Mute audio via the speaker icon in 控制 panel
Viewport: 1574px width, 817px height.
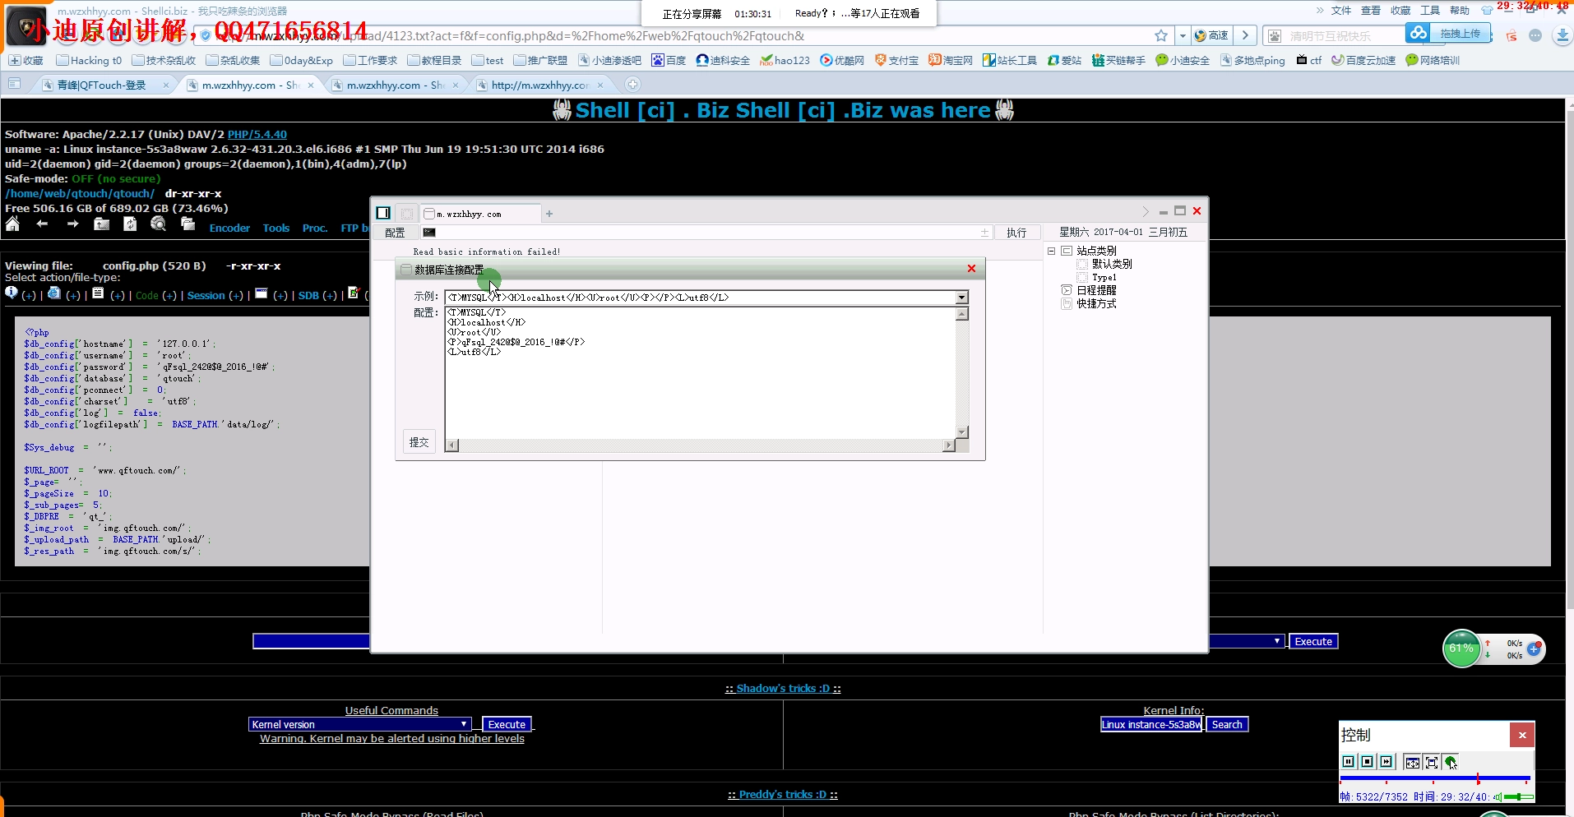point(1498,796)
